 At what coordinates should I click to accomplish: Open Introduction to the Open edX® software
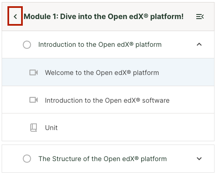(x=107, y=100)
